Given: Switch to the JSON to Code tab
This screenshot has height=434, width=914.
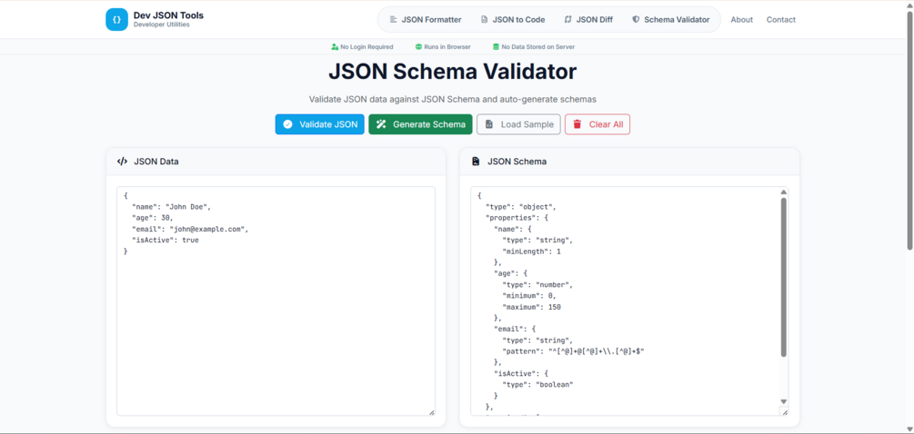Looking at the screenshot, I should (512, 19).
